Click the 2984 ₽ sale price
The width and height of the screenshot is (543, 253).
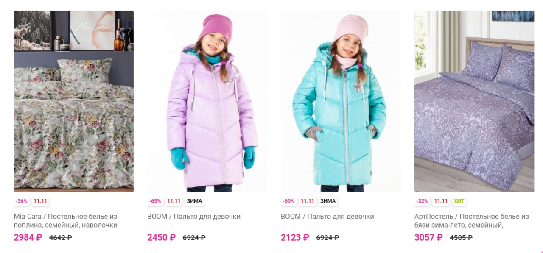tap(28, 237)
